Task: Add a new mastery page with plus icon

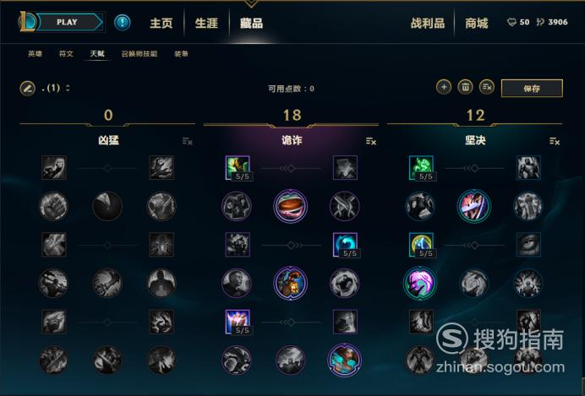Action: 444,87
